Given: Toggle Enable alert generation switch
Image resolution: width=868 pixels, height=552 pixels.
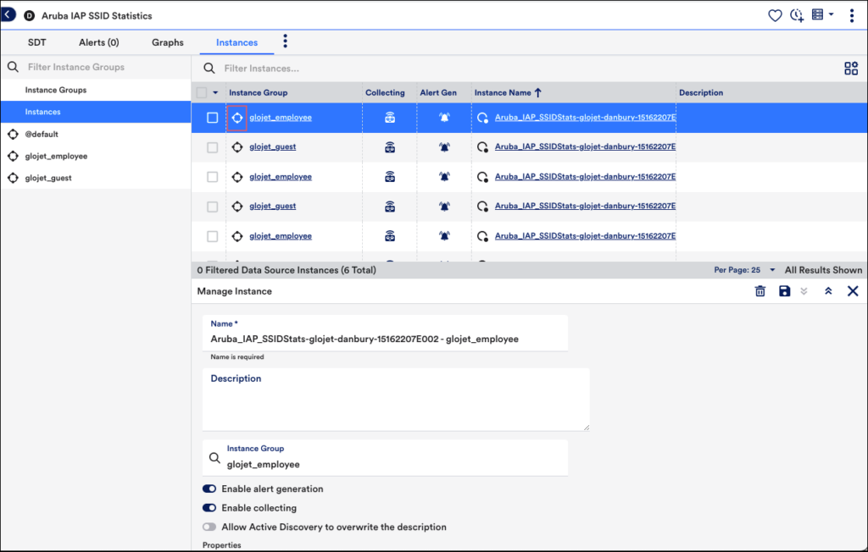Looking at the screenshot, I should 209,489.
